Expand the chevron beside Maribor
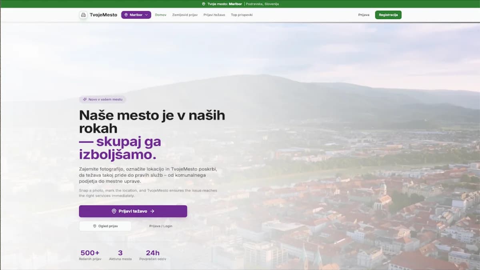The height and width of the screenshot is (270, 480). 147,15
